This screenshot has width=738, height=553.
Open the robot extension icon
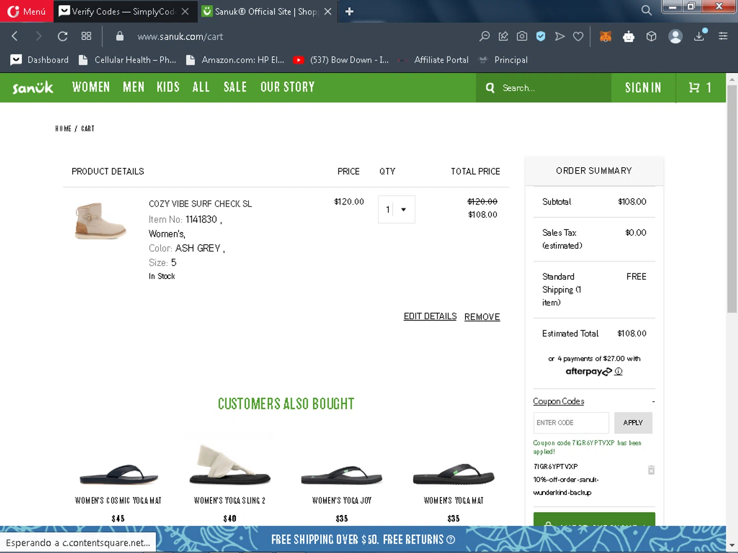[629, 36]
